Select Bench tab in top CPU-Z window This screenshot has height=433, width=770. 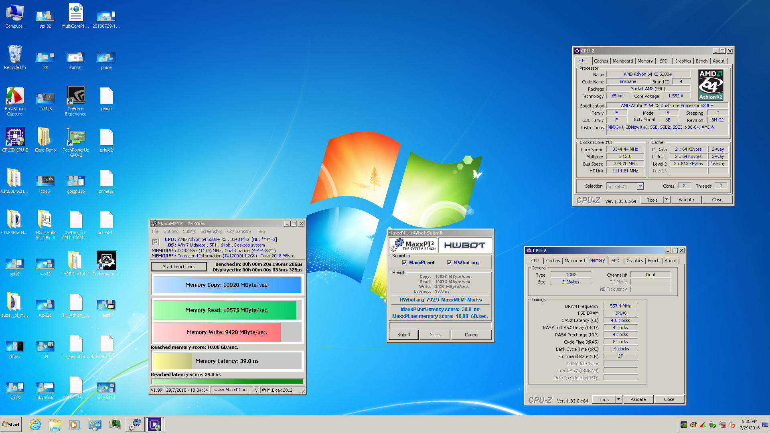pos(701,61)
